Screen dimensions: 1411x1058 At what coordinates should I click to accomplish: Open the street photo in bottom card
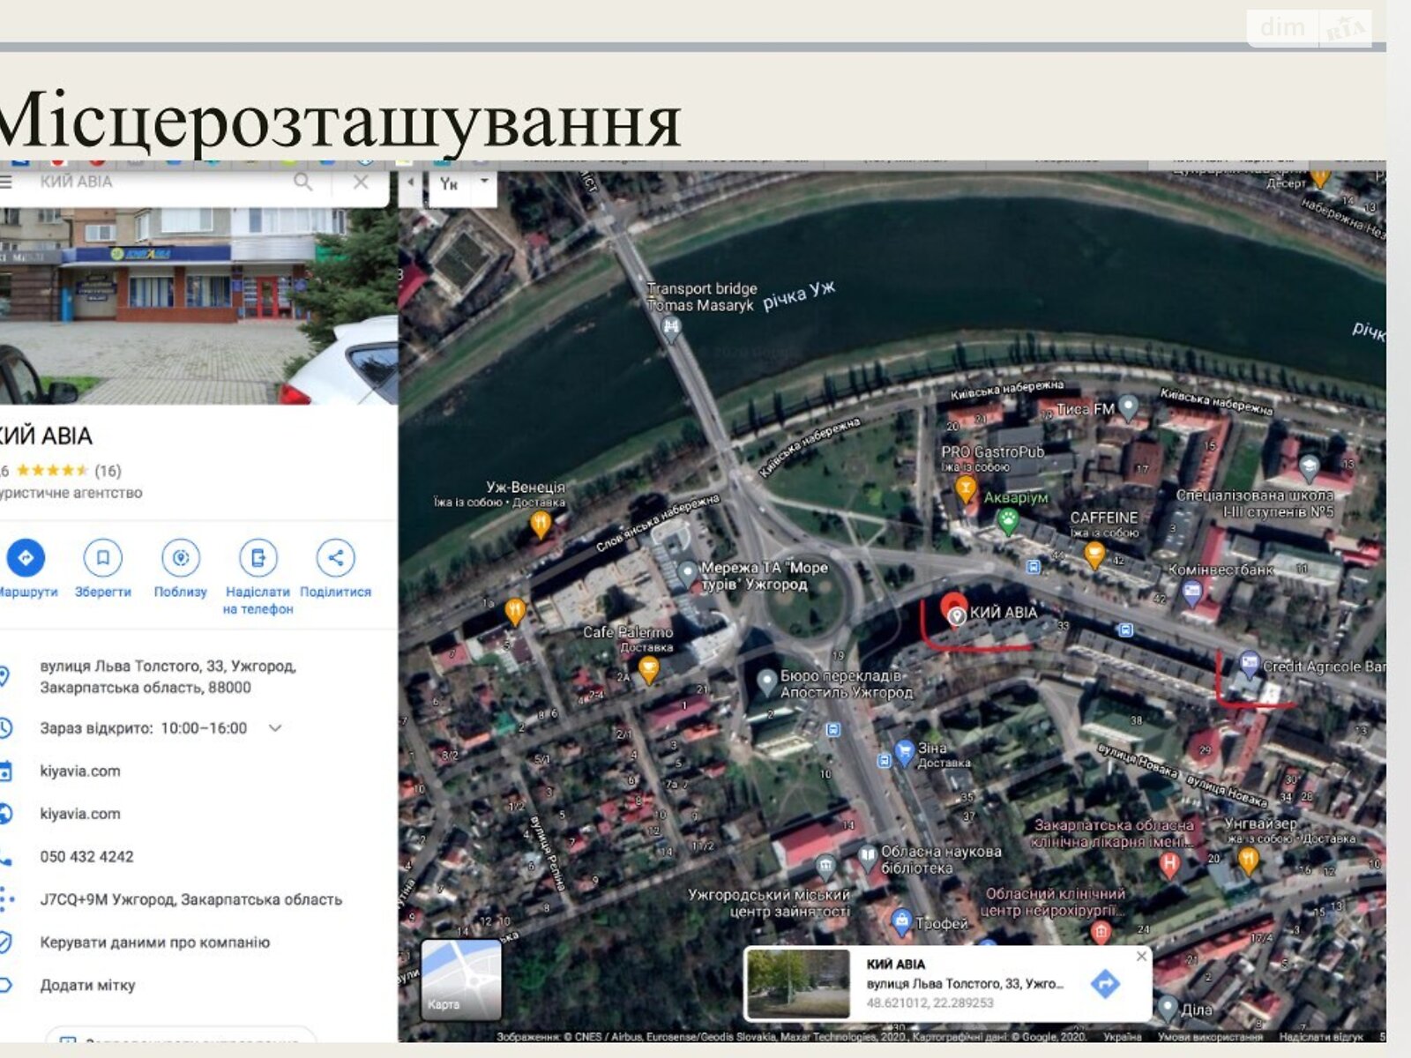[798, 983]
